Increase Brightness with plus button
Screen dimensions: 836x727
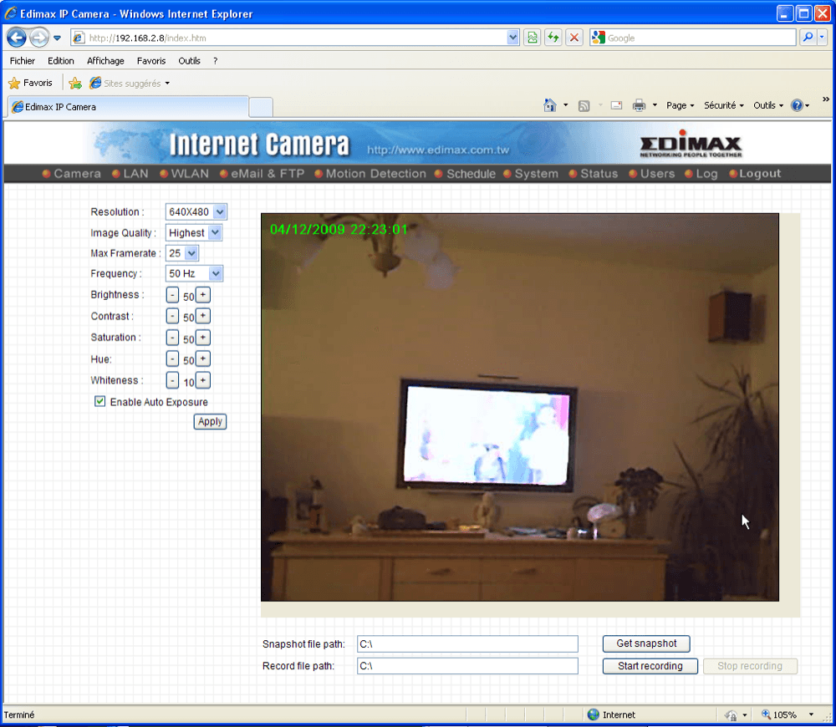pos(203,295)
